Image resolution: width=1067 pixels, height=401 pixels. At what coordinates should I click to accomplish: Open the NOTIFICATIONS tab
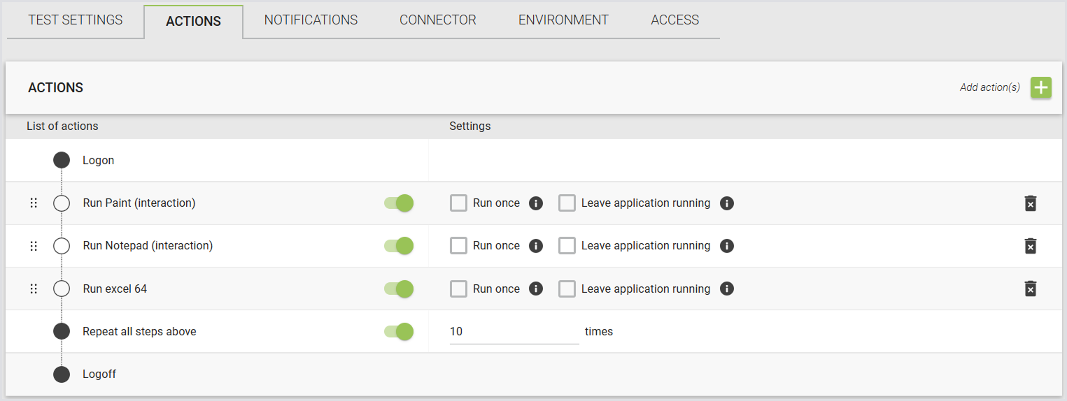click(x=311, y=20)
